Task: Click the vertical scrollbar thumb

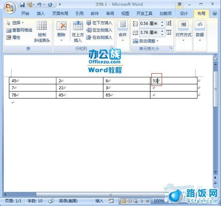Action: [x=215, y=89]
